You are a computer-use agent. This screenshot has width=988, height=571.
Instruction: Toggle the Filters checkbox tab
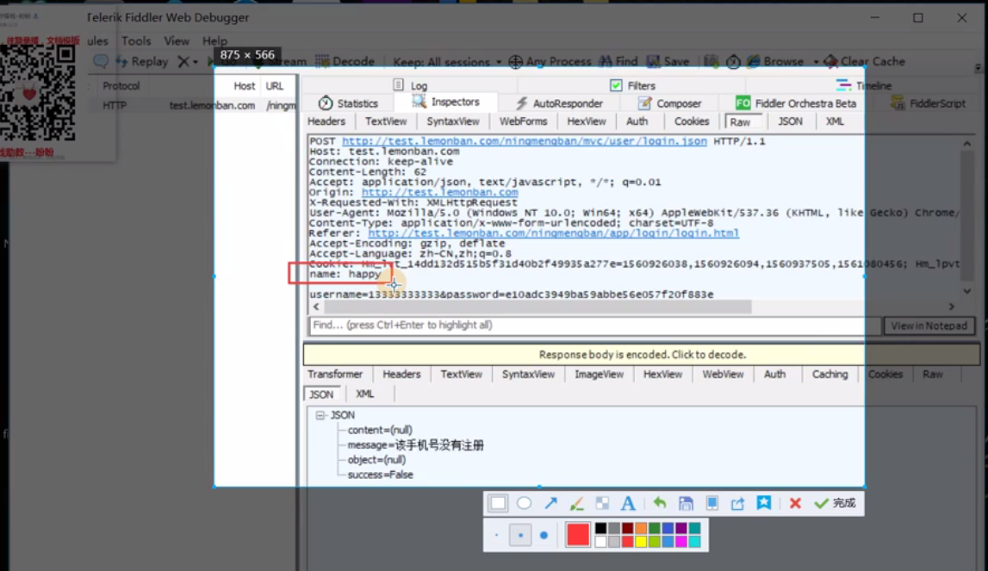(x=632, y=86)
